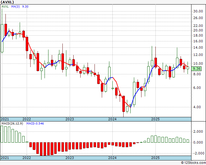This screenshot has height=165, width=206.
Task: Click the 30.00 price axis label
Action: coord(198,11)
